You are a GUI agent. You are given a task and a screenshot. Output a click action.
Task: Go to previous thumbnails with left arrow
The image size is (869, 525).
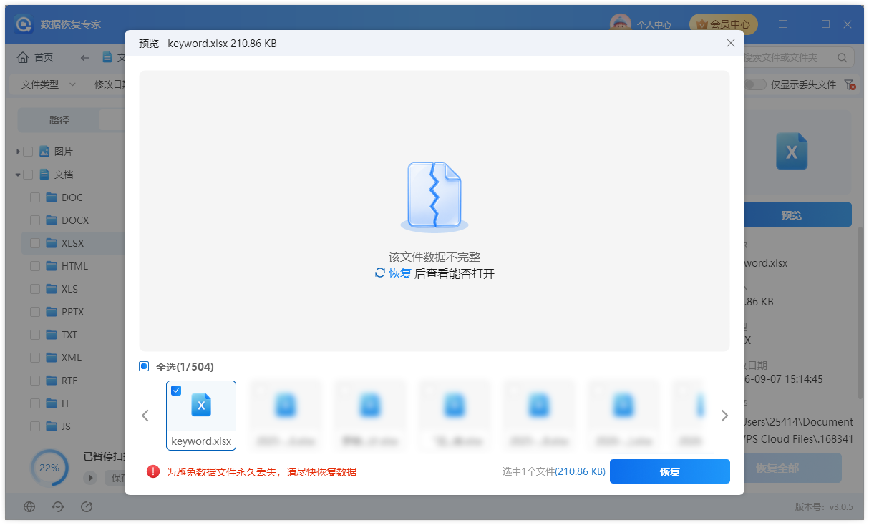click(145, 416)
